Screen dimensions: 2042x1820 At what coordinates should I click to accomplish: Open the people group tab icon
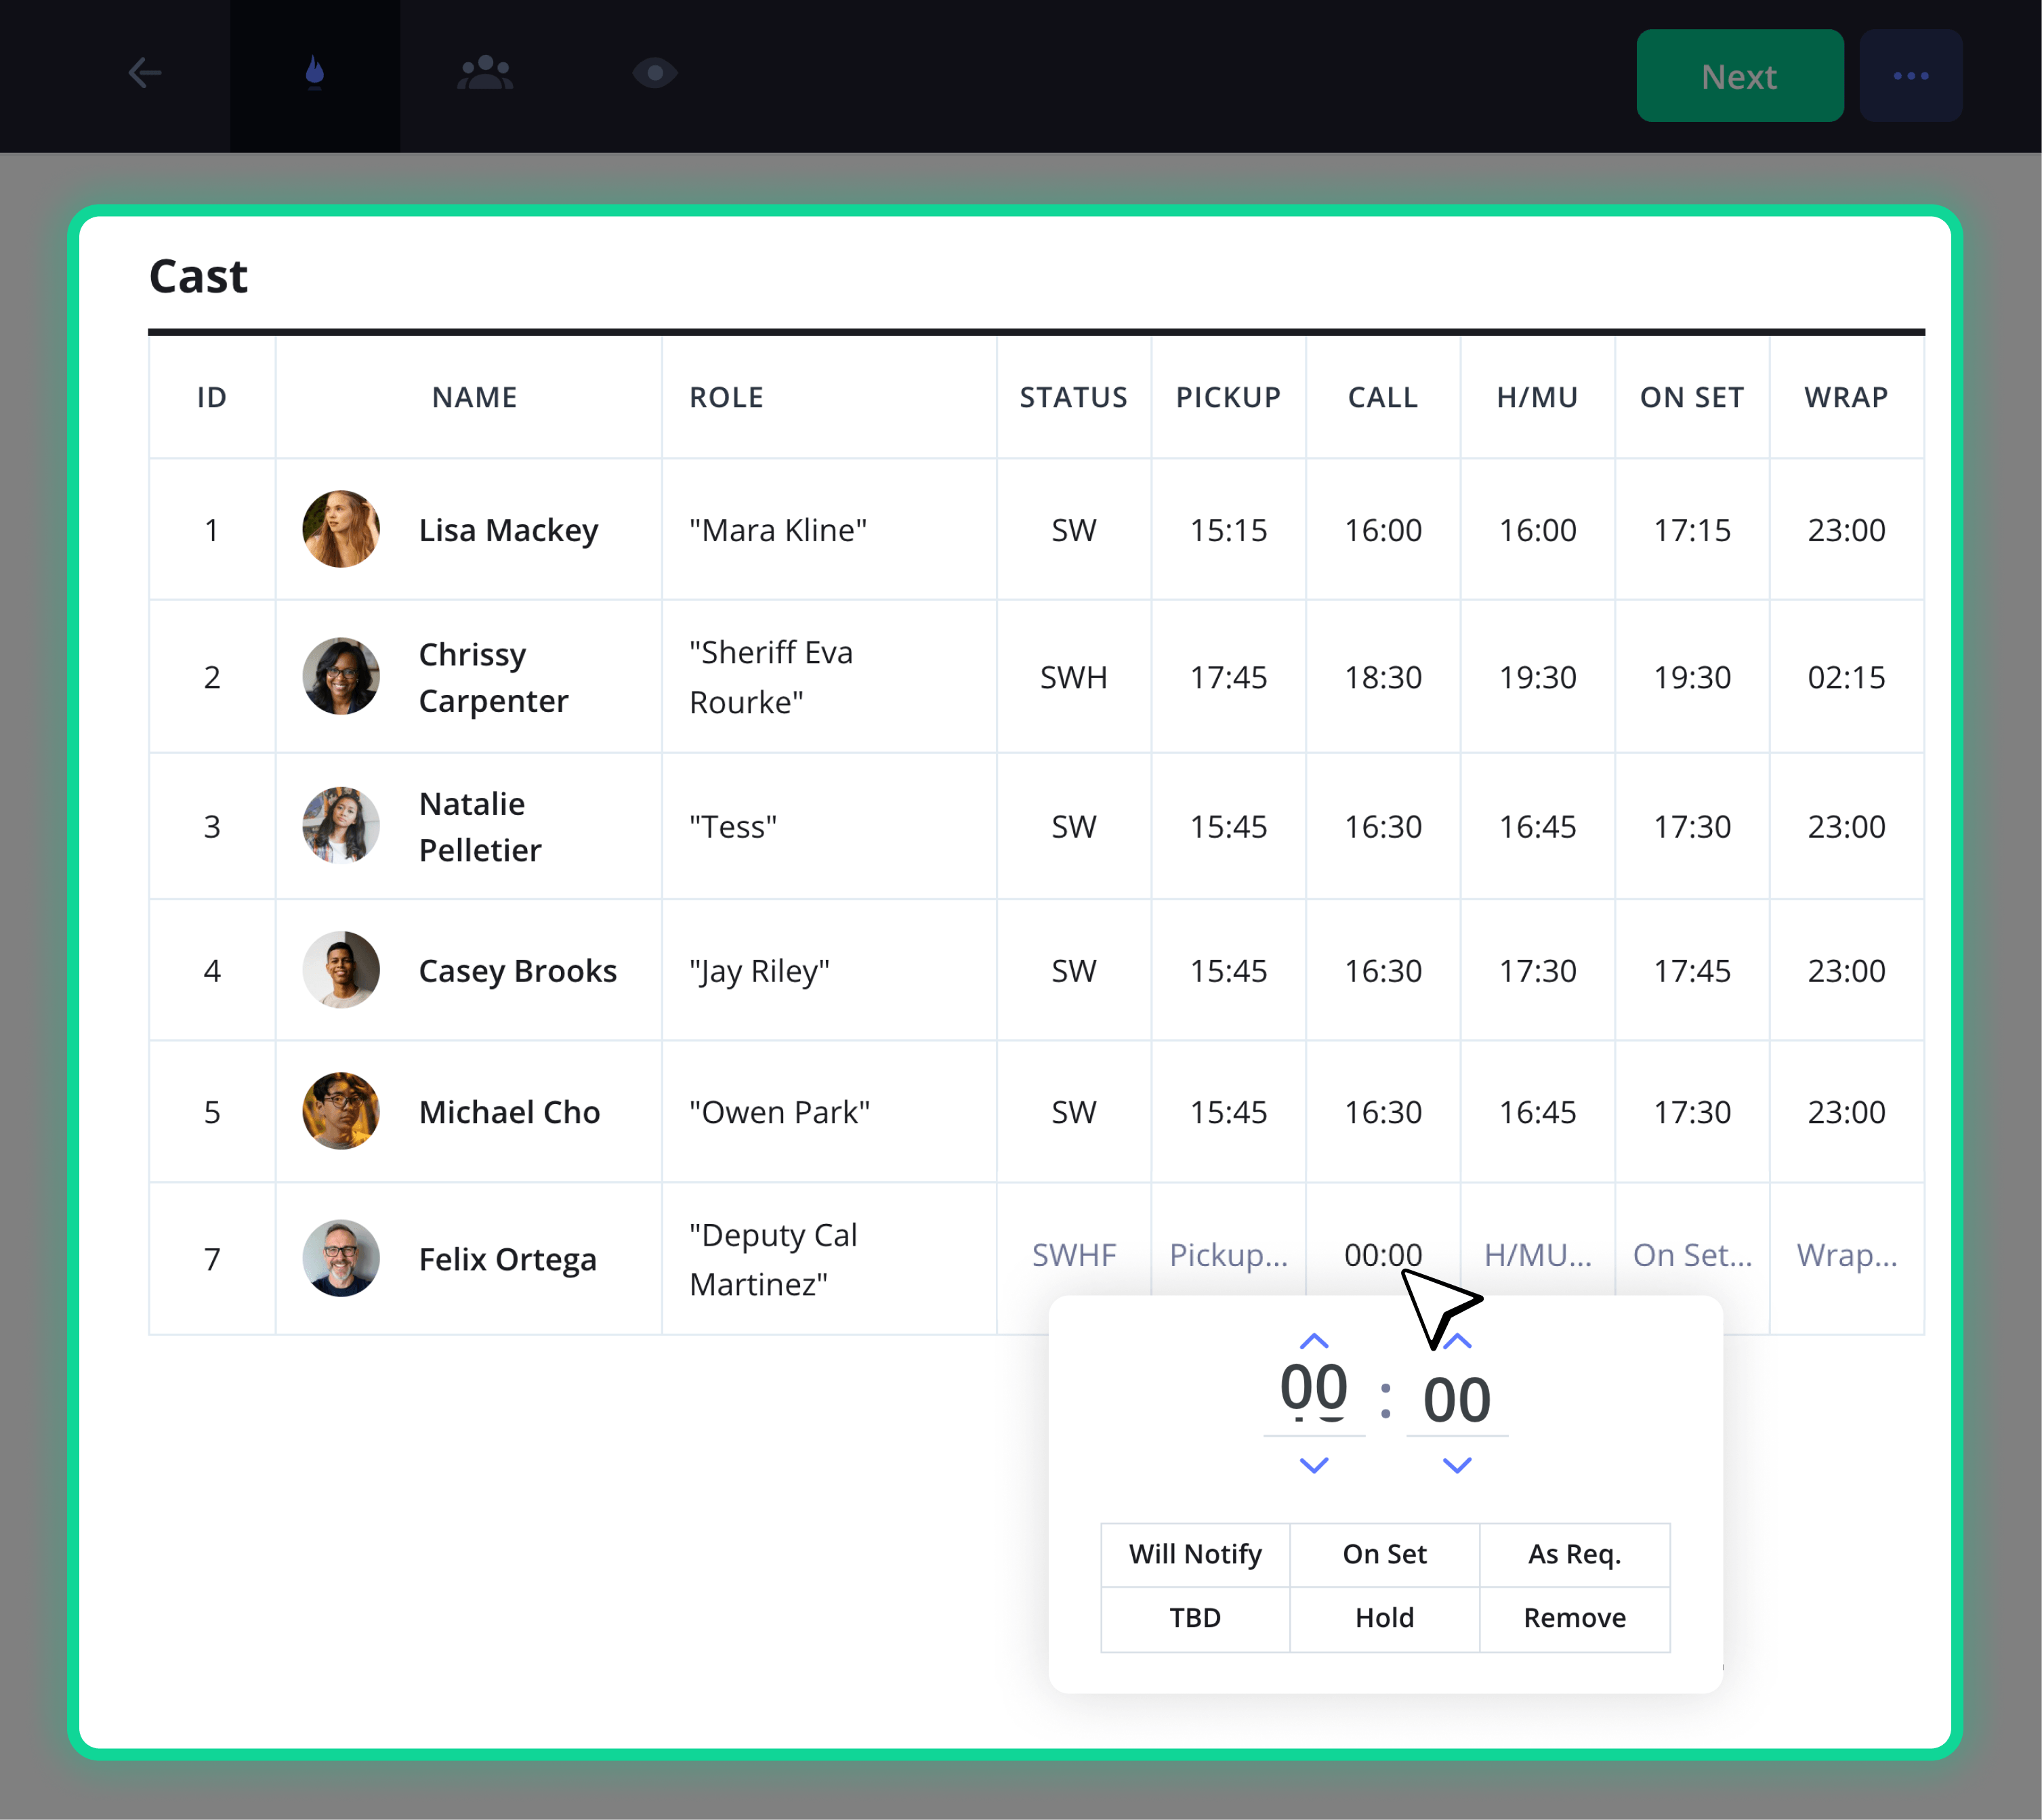pos(485,73)
